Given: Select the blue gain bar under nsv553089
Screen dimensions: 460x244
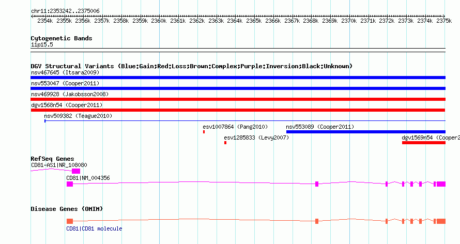Looking at the screenshot, I should pyautogui.click(x=366, y=132).
